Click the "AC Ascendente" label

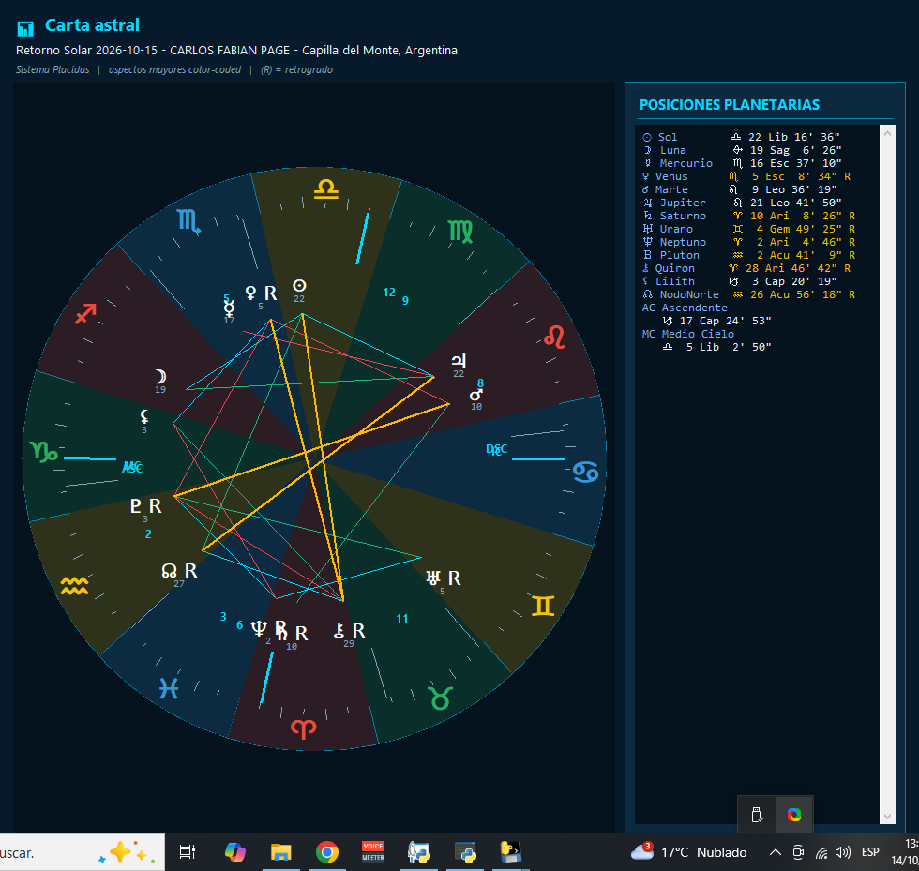[685, 308]
